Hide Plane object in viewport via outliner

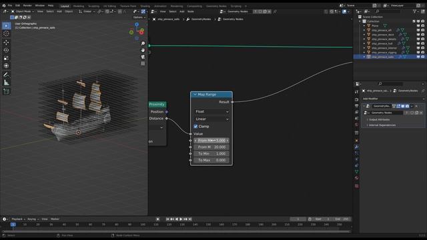418,26
